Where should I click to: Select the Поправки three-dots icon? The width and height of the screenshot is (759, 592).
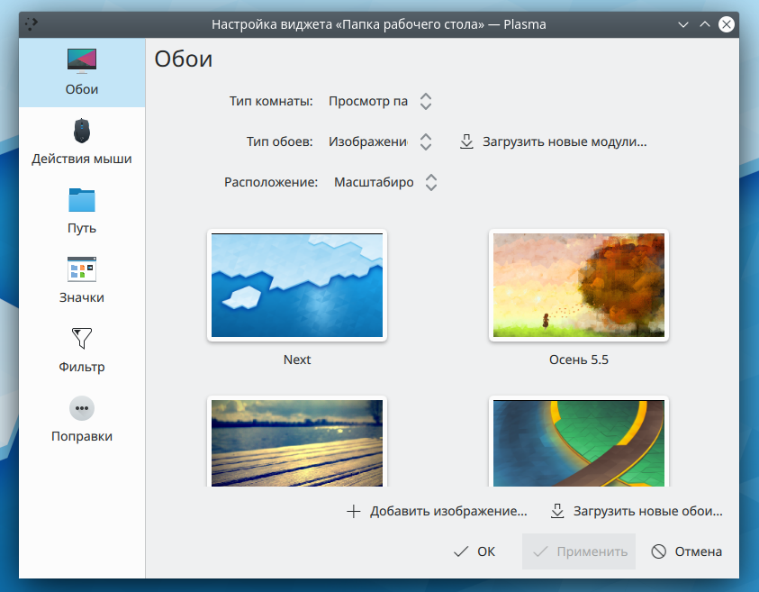(82, 408)
